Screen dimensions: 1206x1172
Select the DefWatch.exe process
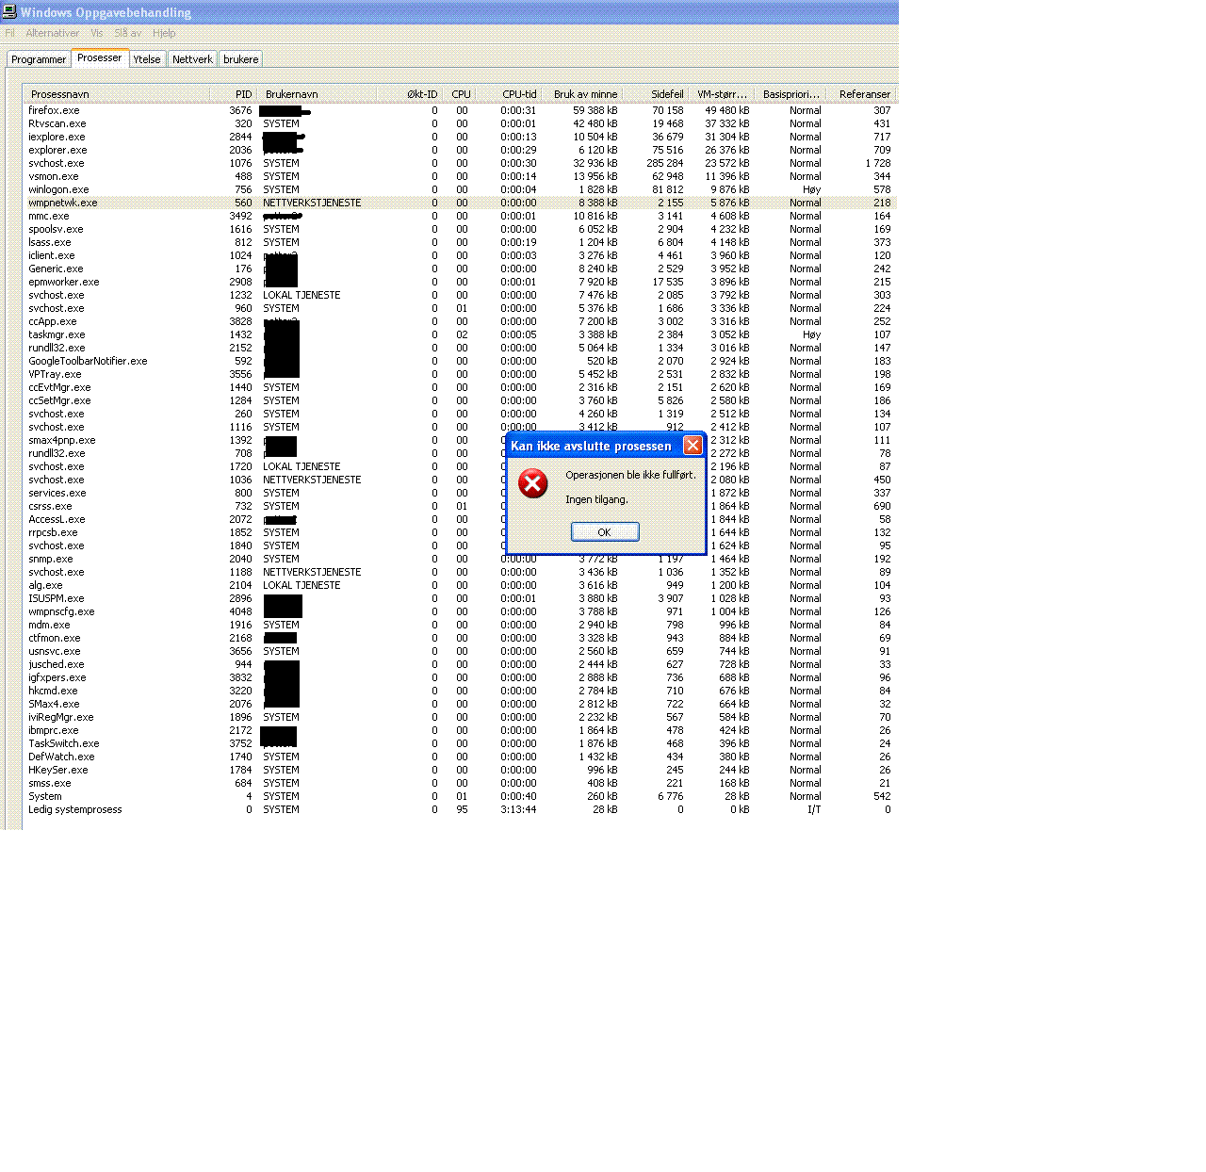460,757
